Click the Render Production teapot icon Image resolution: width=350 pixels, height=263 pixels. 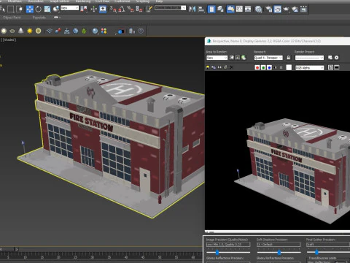coord(287,9)
